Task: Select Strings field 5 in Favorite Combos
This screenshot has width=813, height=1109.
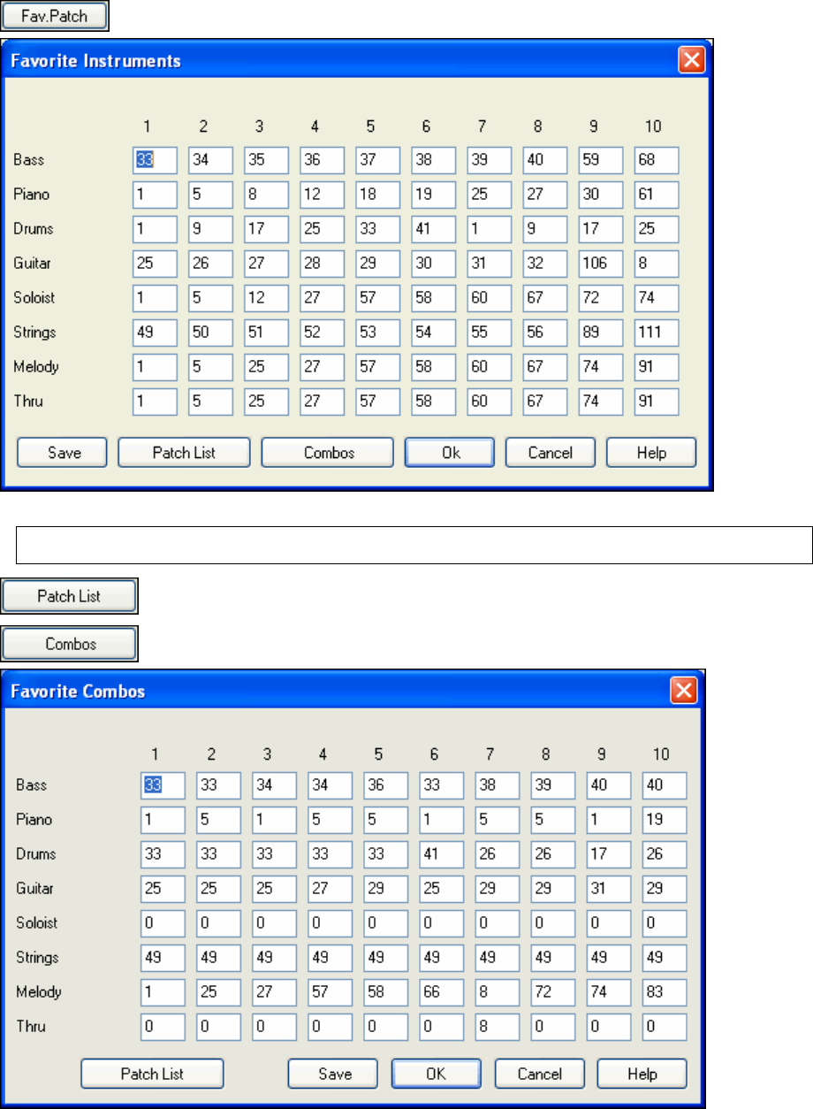Action: (x=386, y=958)
